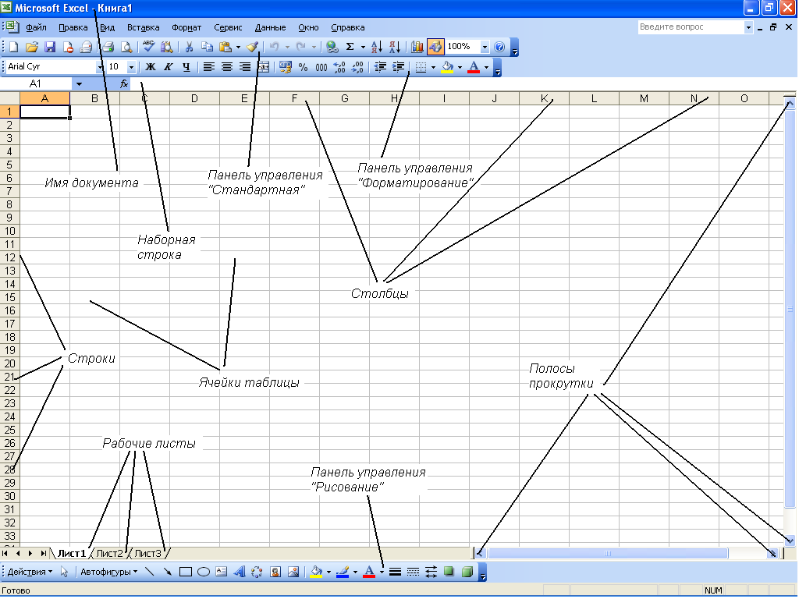Toggle Align Right alignment
The width and height of the screenshot is (799, 599).
[244, 67]
